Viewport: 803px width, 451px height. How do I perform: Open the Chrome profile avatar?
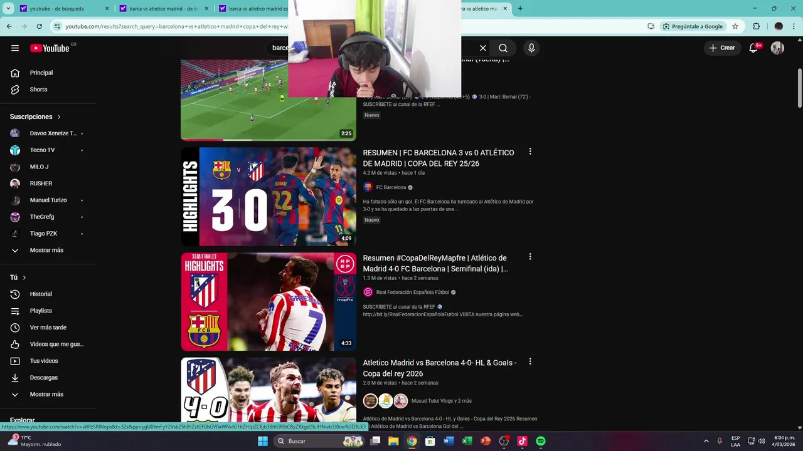[x=779, y=26]
